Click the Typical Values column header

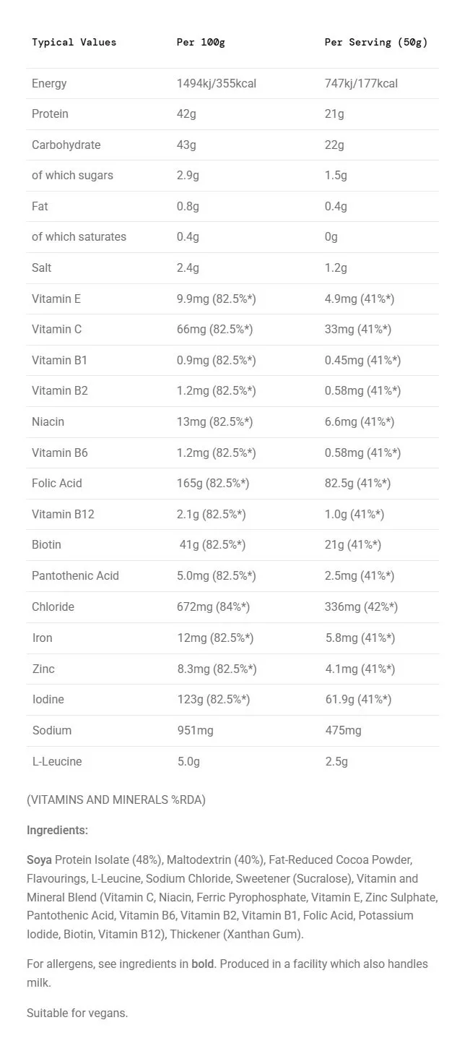(74, 42)
